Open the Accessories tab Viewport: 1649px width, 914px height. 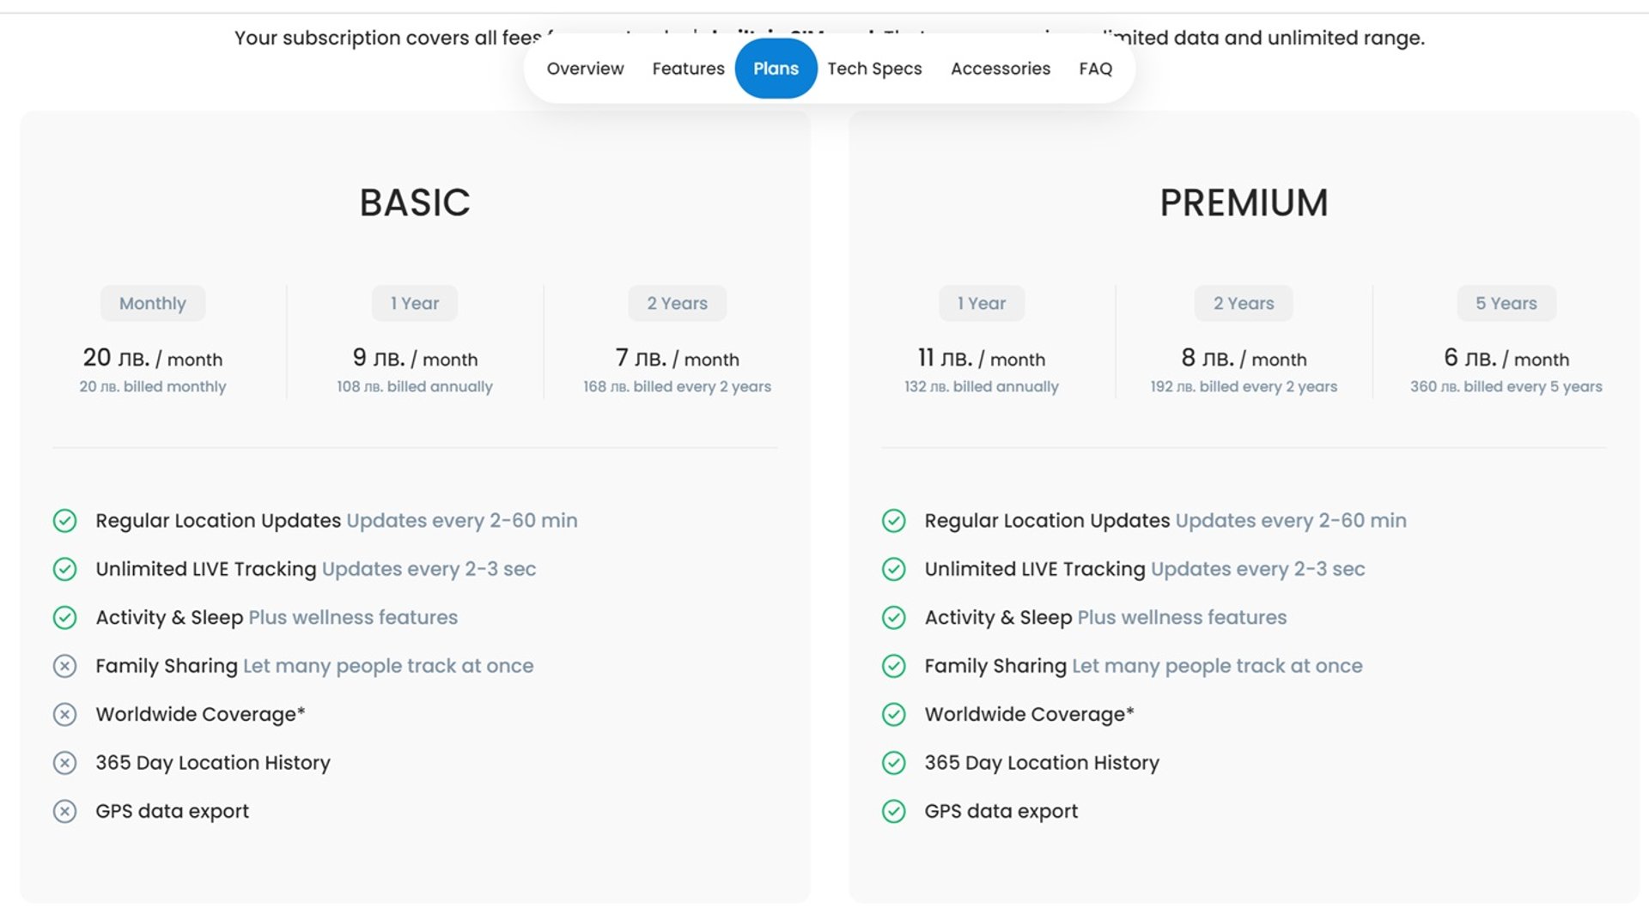coord(1000,69)
